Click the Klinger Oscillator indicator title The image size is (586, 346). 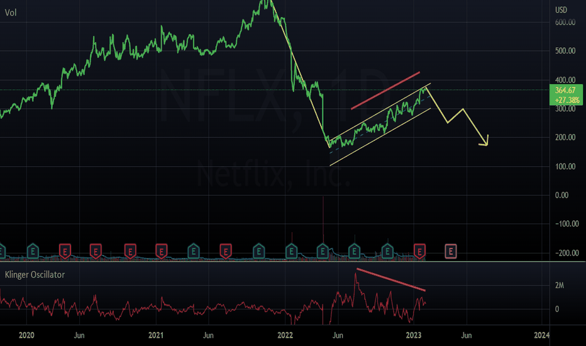pos(35,275)
